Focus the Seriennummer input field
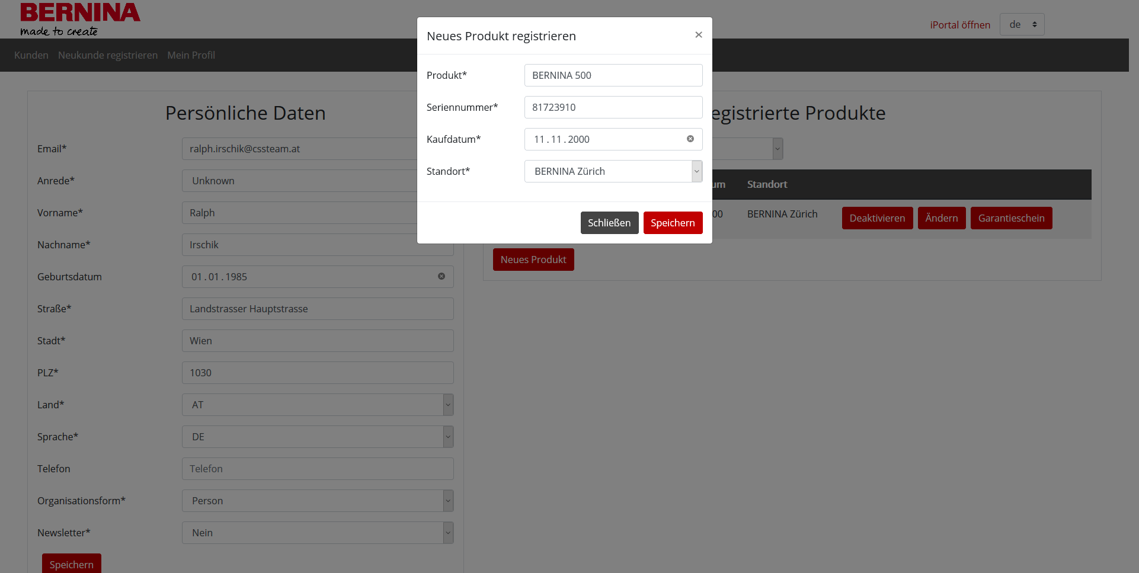Image resolution: width=1139 pixels, height=573 pixels. (613, 107)
